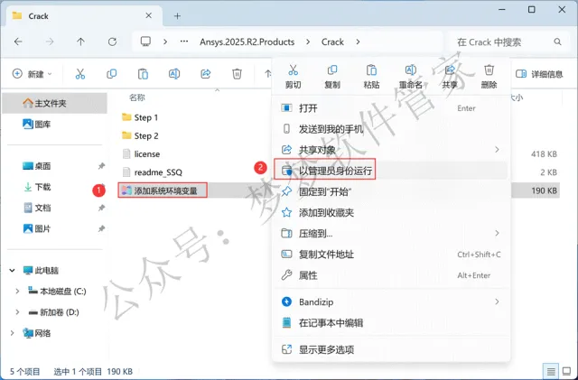The width and height of the screenshot is (578, 380).
Task: Expand the 本地磁盘 (C:) node
Action: (x=17, y=292)
